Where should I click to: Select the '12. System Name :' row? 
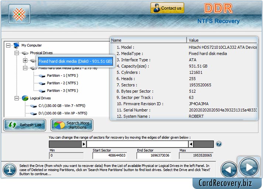[184, 116]
